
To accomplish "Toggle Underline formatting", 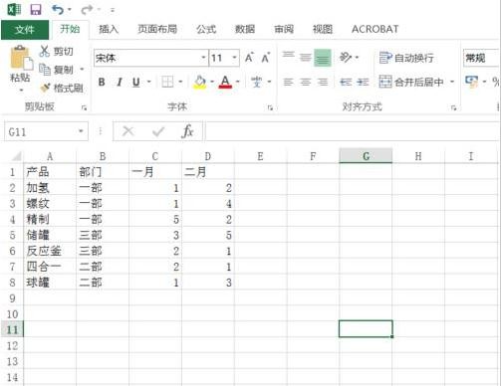I will [x=135, y=82].
